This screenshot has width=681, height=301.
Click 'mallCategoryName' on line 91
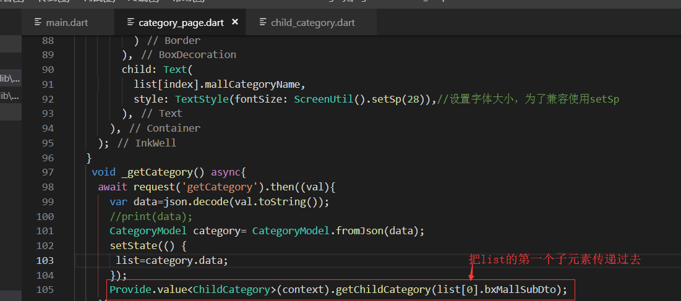252,85
